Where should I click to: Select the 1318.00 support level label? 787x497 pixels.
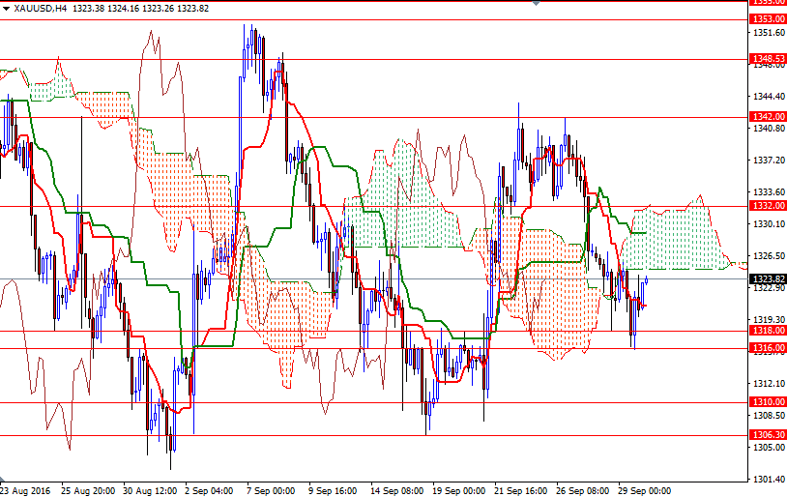tap(767, 331)
